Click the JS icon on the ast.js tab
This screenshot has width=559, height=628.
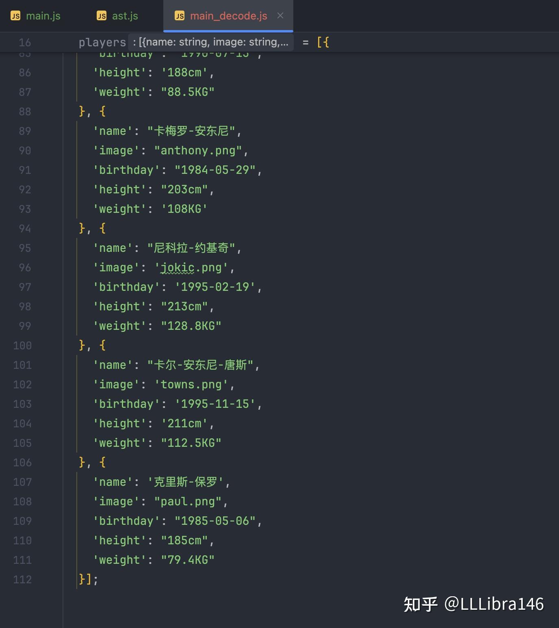click(x=101, y=16)
